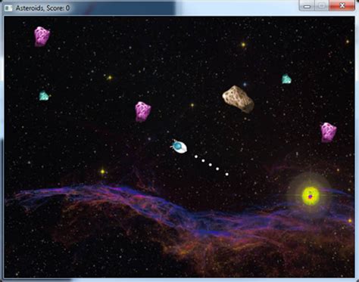Minimize the Asteroids game window
Screen dimensions: 359x282
(307, 6)
